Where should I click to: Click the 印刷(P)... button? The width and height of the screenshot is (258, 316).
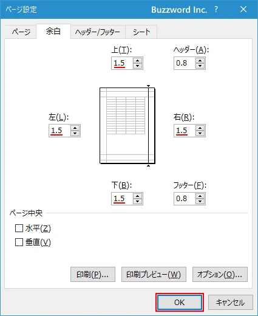point(93,275)
